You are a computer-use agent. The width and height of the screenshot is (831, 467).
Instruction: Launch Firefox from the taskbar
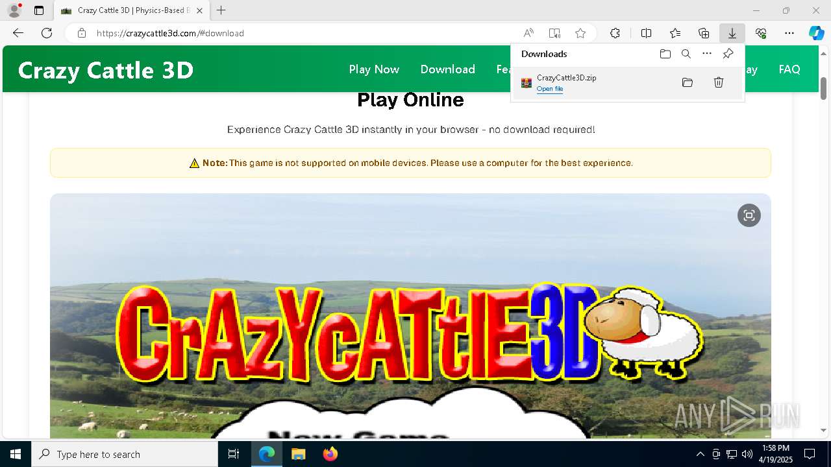coord(330,454)
